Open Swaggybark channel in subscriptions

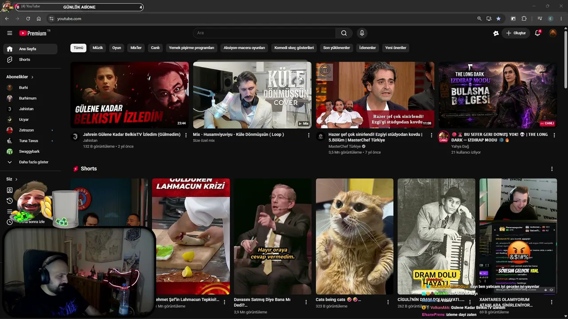(30, 152)
